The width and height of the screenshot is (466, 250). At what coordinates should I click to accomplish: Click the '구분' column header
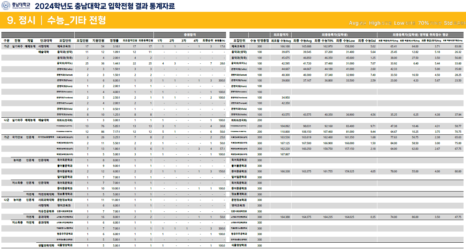click(7, 40)
